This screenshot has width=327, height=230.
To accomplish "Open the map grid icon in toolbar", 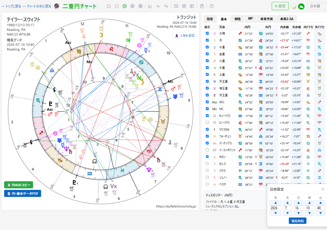I will click(x=176, y=6).
